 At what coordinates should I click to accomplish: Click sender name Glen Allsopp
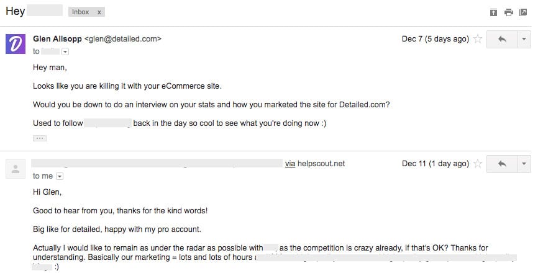coord(57,39)
